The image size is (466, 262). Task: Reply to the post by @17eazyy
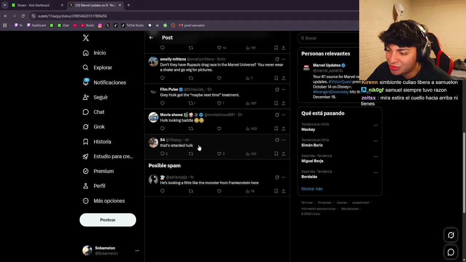pyautogui.click(x=164, y=154)
